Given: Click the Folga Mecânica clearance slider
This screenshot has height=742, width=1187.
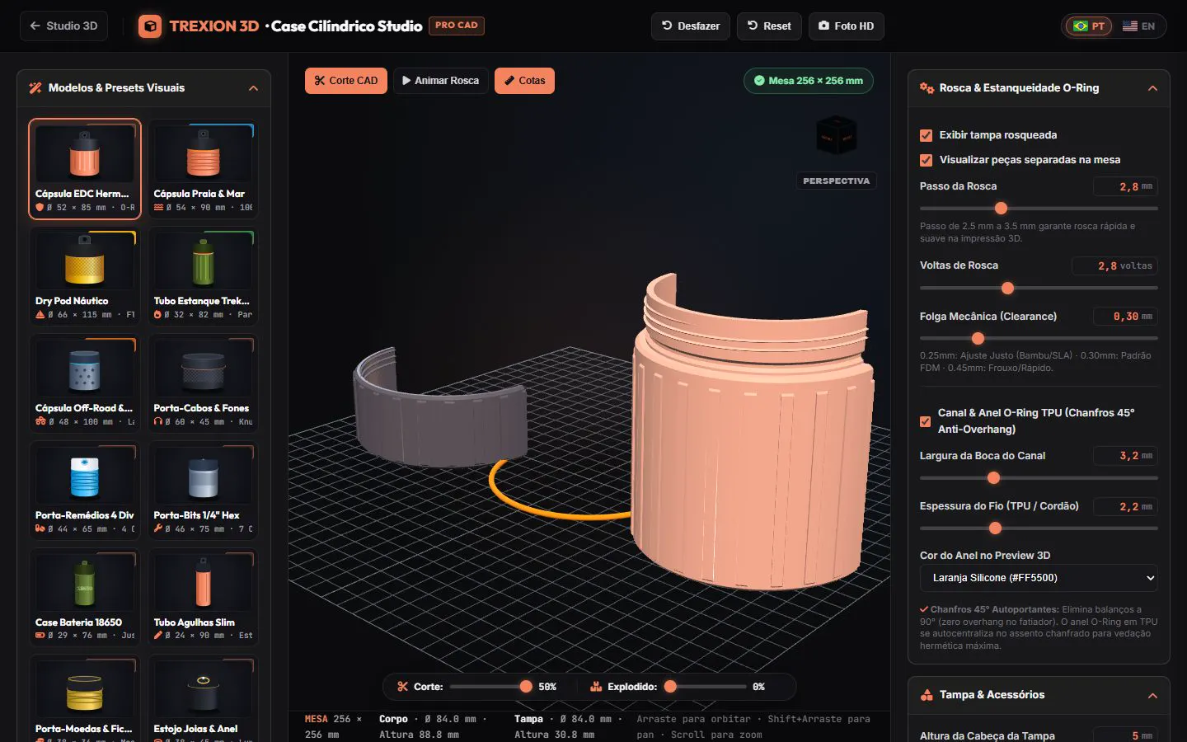Looking at the screenshot, I should (x=1039, y=338).
